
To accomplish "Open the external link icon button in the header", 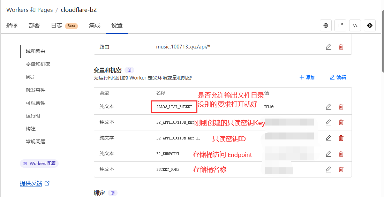I will (x=340, y=25).
